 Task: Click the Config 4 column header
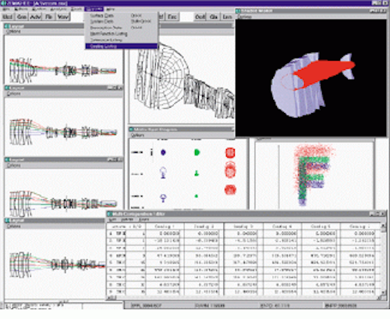click(x=282, y=226)
